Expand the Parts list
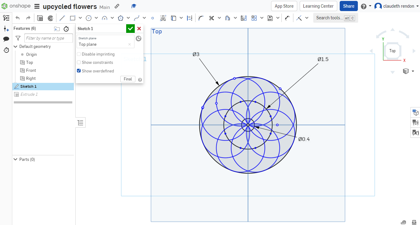 pos(15,159)
